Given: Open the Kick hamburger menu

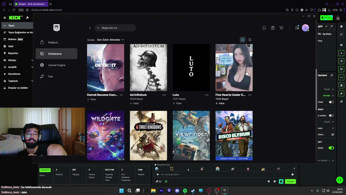Looking at the screenshot, I should coord(5,18).
